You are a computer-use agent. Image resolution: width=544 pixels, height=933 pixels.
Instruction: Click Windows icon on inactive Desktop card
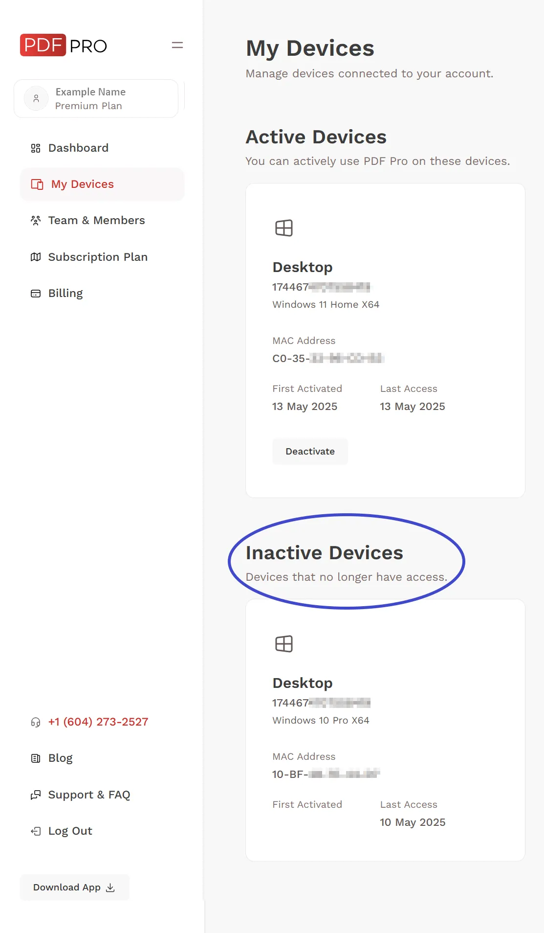(284, 644)
